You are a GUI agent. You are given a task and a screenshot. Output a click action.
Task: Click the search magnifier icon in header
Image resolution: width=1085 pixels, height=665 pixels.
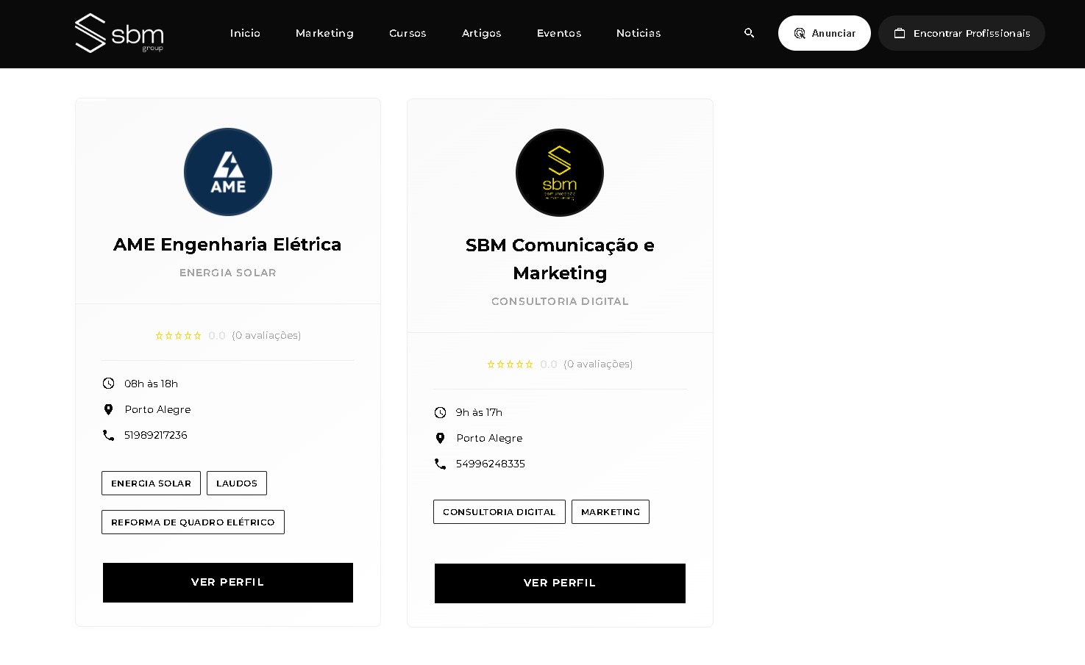coord(749,33)
